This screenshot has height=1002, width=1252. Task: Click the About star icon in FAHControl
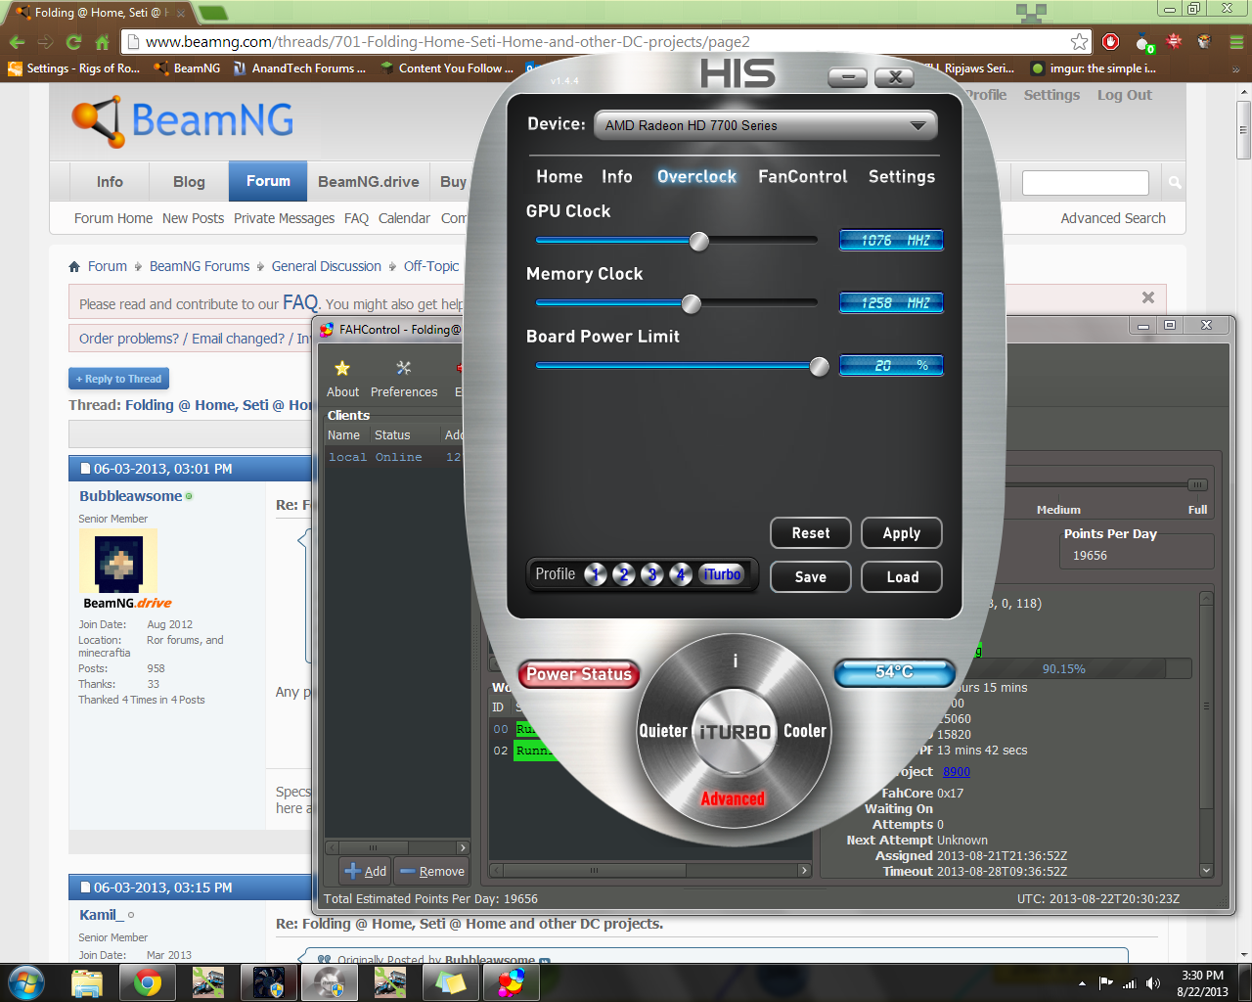click(342, 378)
